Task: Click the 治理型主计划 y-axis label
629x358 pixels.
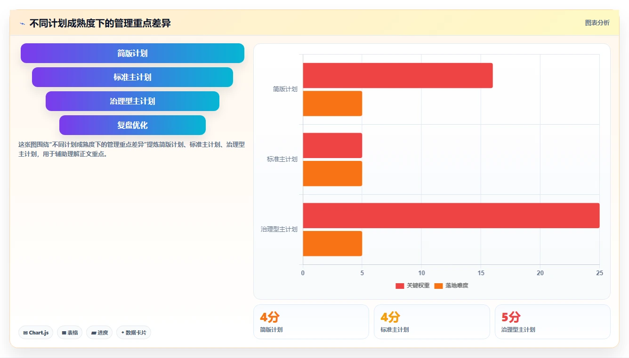Action: point(279,229)
